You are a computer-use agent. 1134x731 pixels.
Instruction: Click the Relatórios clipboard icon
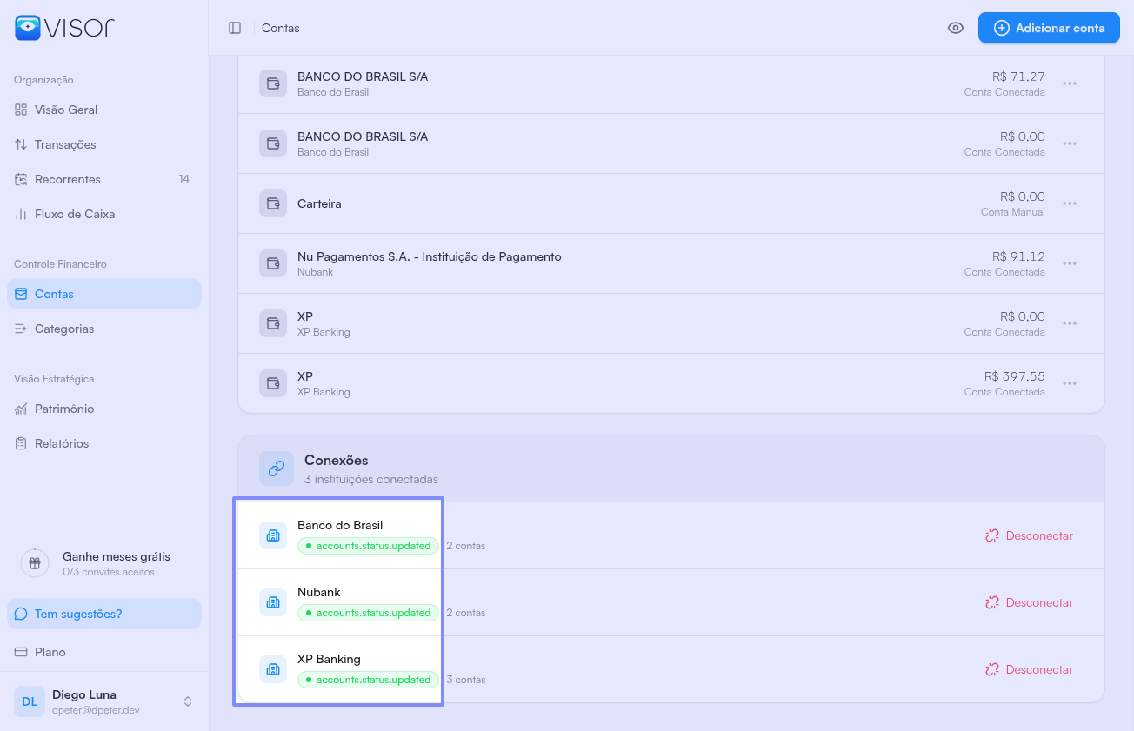(x=21, y=443)
